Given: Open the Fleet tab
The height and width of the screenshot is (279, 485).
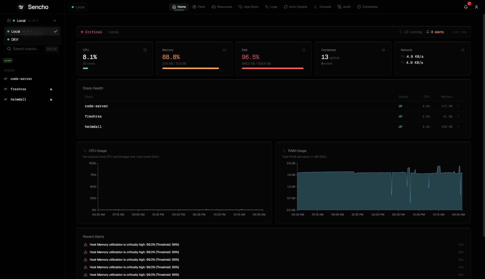Looking at the screenshot, I should click(199, 7).
